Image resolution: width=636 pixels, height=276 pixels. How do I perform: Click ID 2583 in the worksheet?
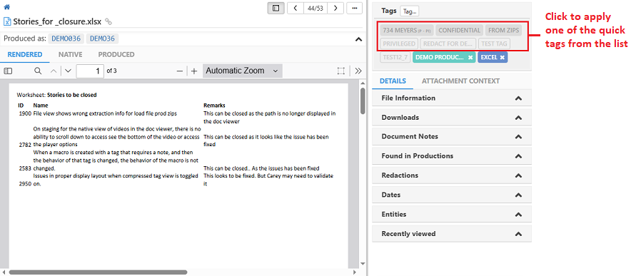25,168
